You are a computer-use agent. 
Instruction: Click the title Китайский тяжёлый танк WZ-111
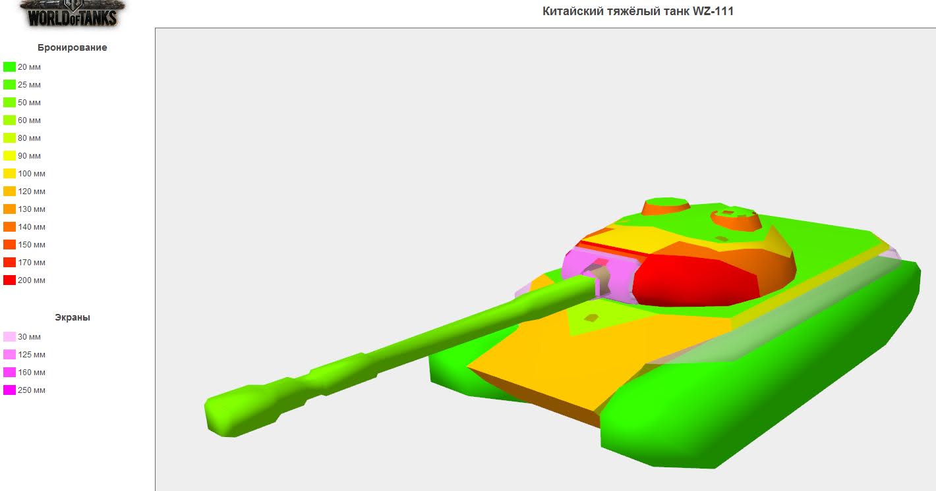click(x=638, y=11)
